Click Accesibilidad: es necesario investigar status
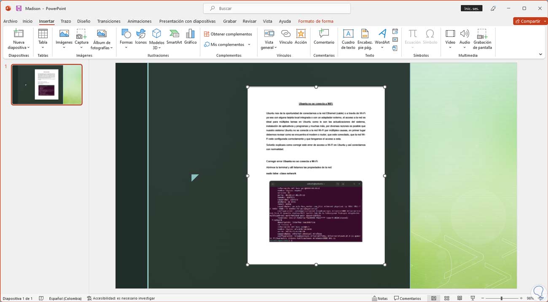This screenshot has width=548, height=302. 121,298
